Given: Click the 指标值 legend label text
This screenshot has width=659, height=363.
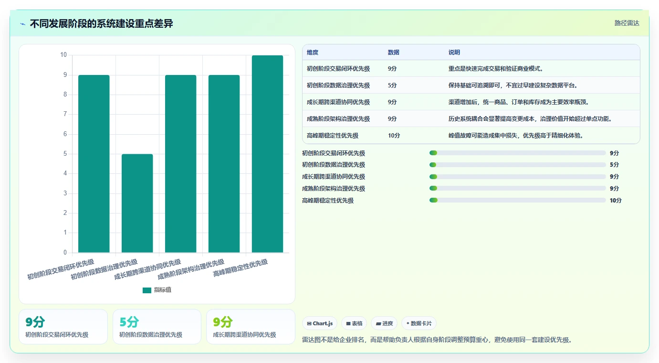Looking at the screenshot, I should [x=163, y=290].
